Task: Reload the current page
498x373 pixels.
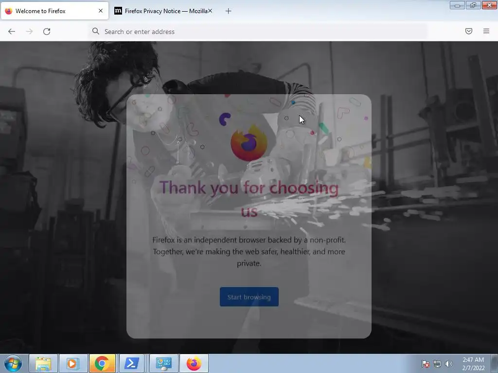Action: pos(47,32)
